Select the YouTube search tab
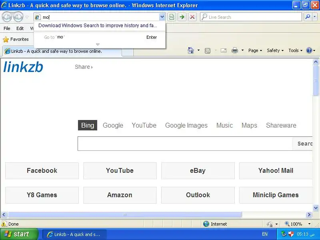The width and height of the screenshot is (320, 240). point(144,125)
